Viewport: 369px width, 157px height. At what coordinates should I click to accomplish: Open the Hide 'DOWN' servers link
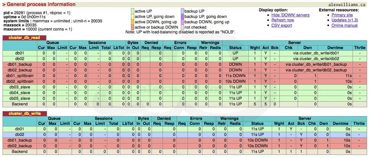(x=290, y=15)
